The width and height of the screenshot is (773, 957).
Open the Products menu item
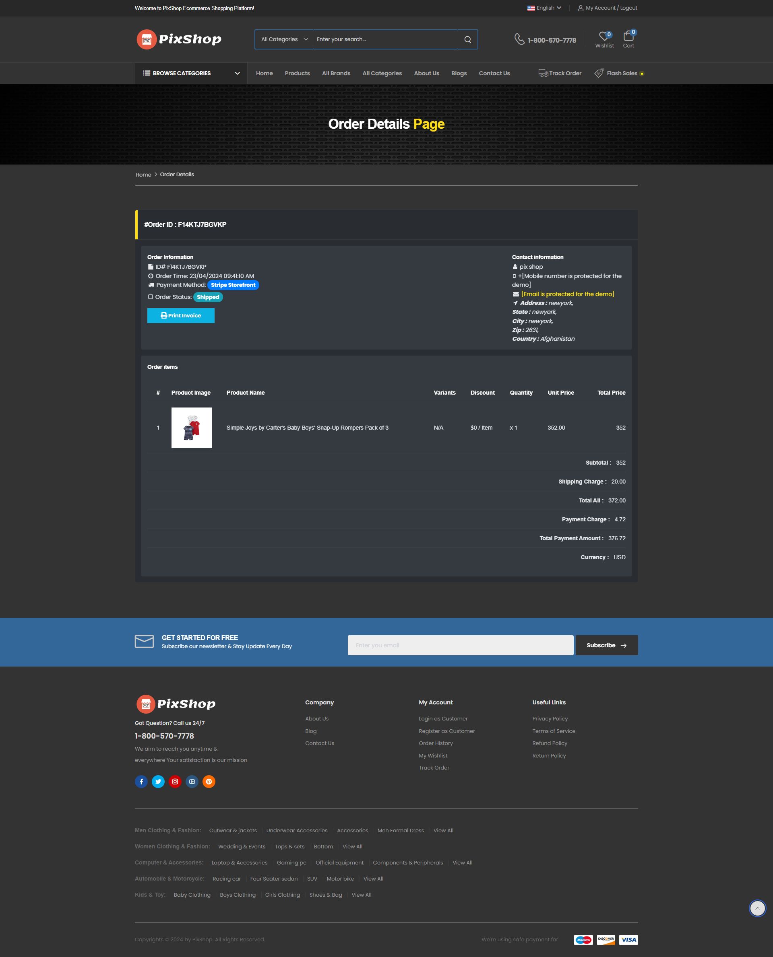click(x=297, y=73)
